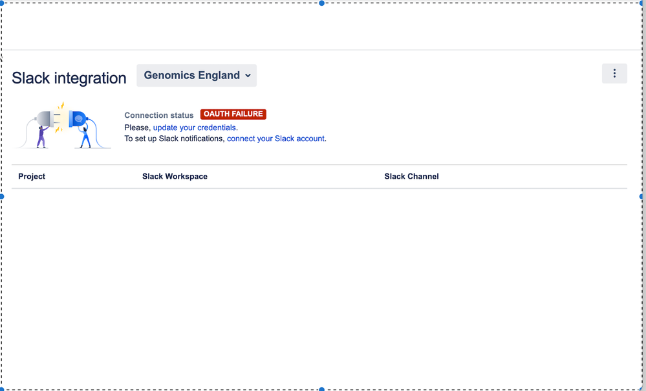Image resolution: width=646 pixels, height=391 pixels.
Task: Click the Slack integration page heading
Action: pos(69,78)
